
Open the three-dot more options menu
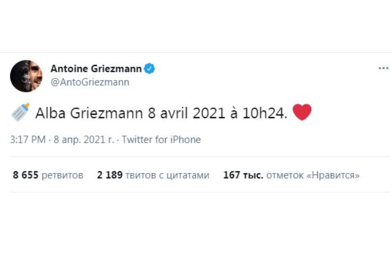[383, 68]
